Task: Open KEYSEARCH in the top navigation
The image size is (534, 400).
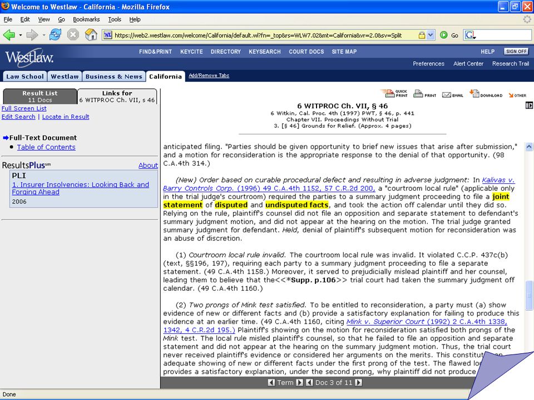Action: click(265, 52)
